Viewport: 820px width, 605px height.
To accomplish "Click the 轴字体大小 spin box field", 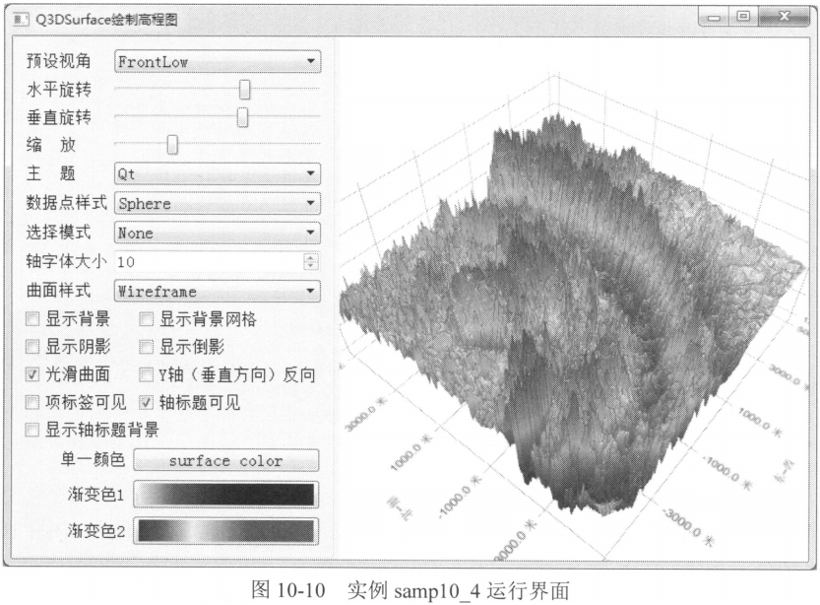I will 207,262.
